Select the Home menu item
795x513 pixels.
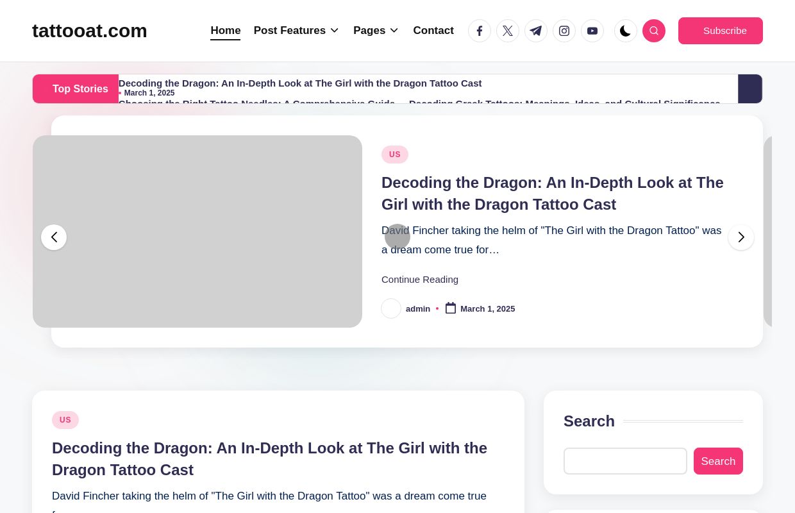tap(226, 31)
